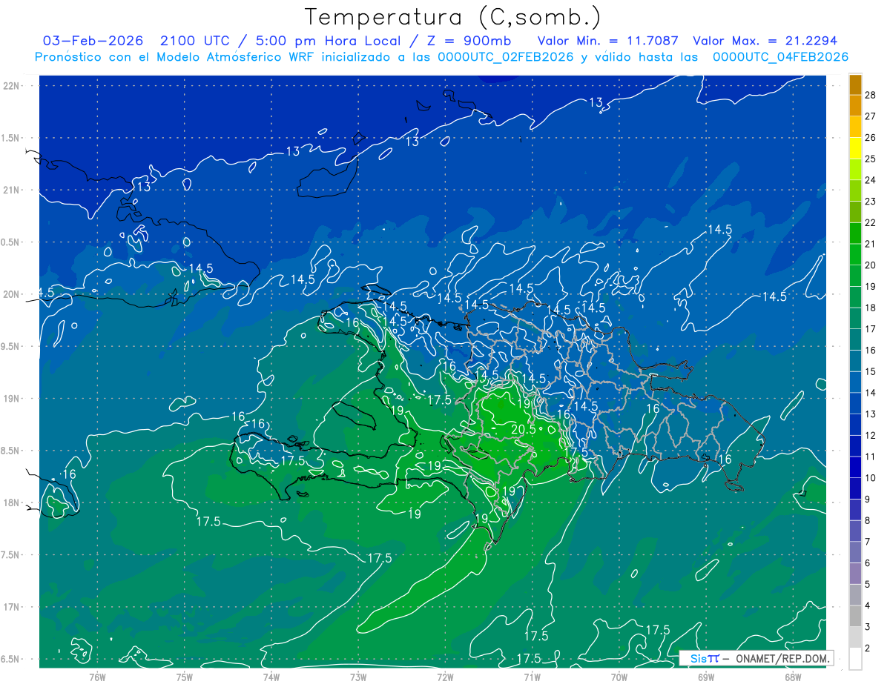Click the blue swatch between 13 and 14
The width and height of the screenshot is (890, 687).
point(855,403)
